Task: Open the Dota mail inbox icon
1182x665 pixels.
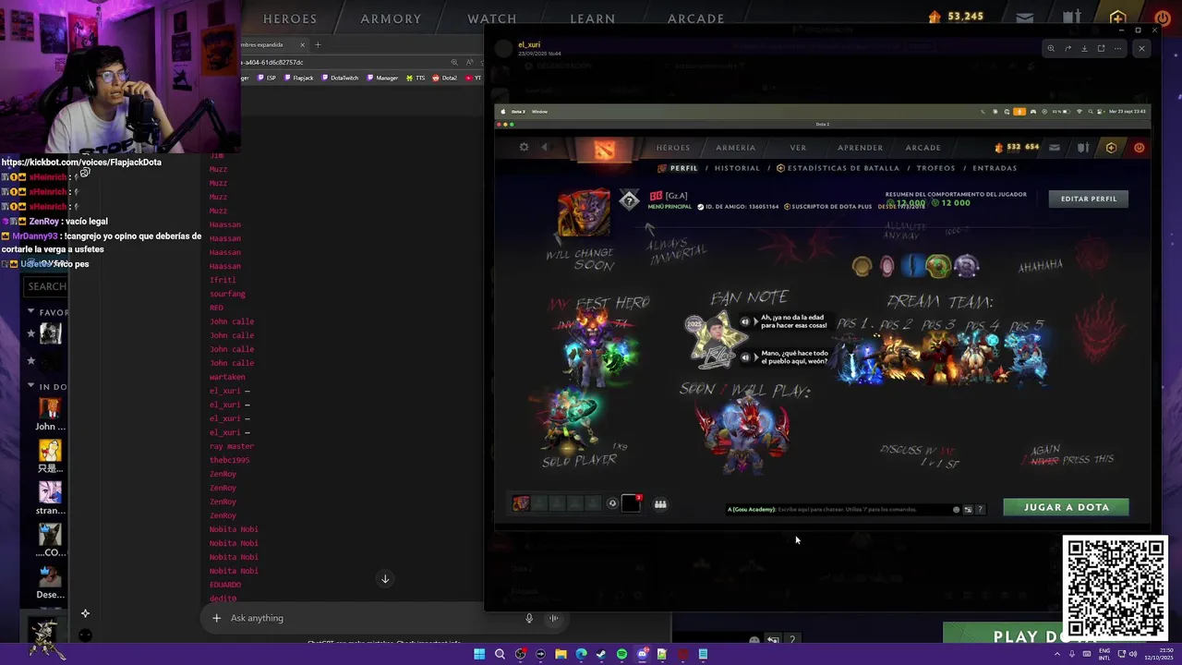Action: tap(1025, 18)
